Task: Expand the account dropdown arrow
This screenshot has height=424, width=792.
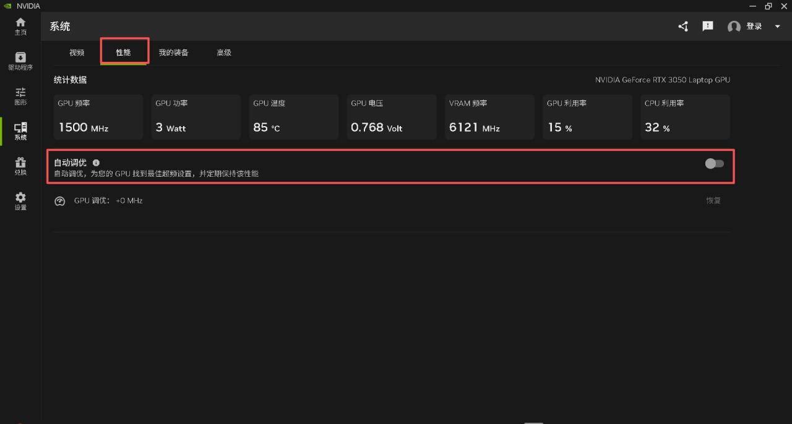Action: [777, 27]
